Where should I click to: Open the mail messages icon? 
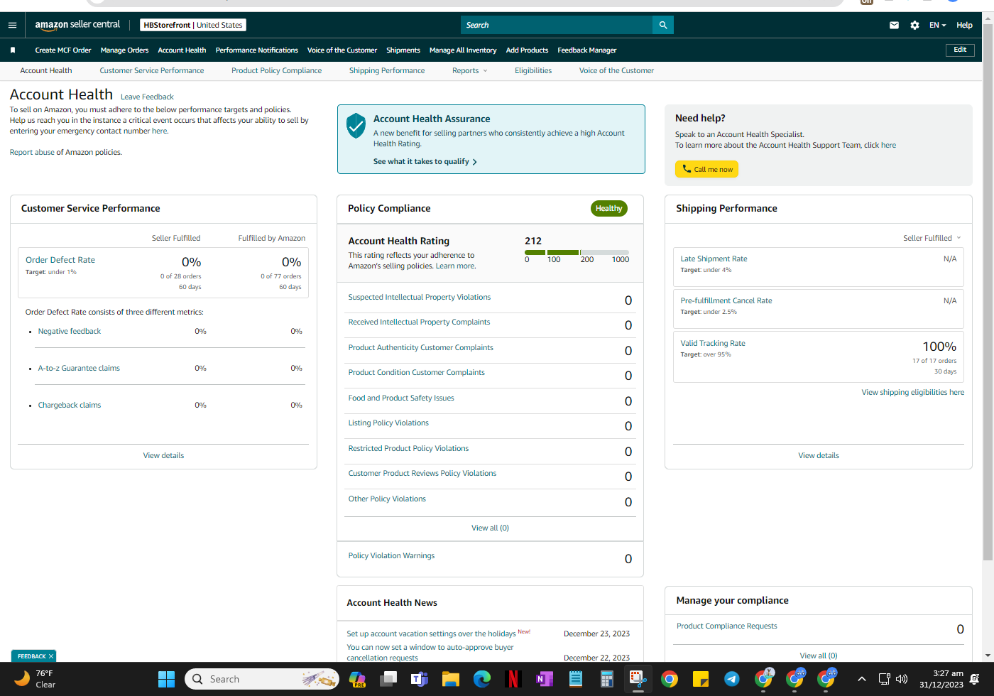click(894, 25)
